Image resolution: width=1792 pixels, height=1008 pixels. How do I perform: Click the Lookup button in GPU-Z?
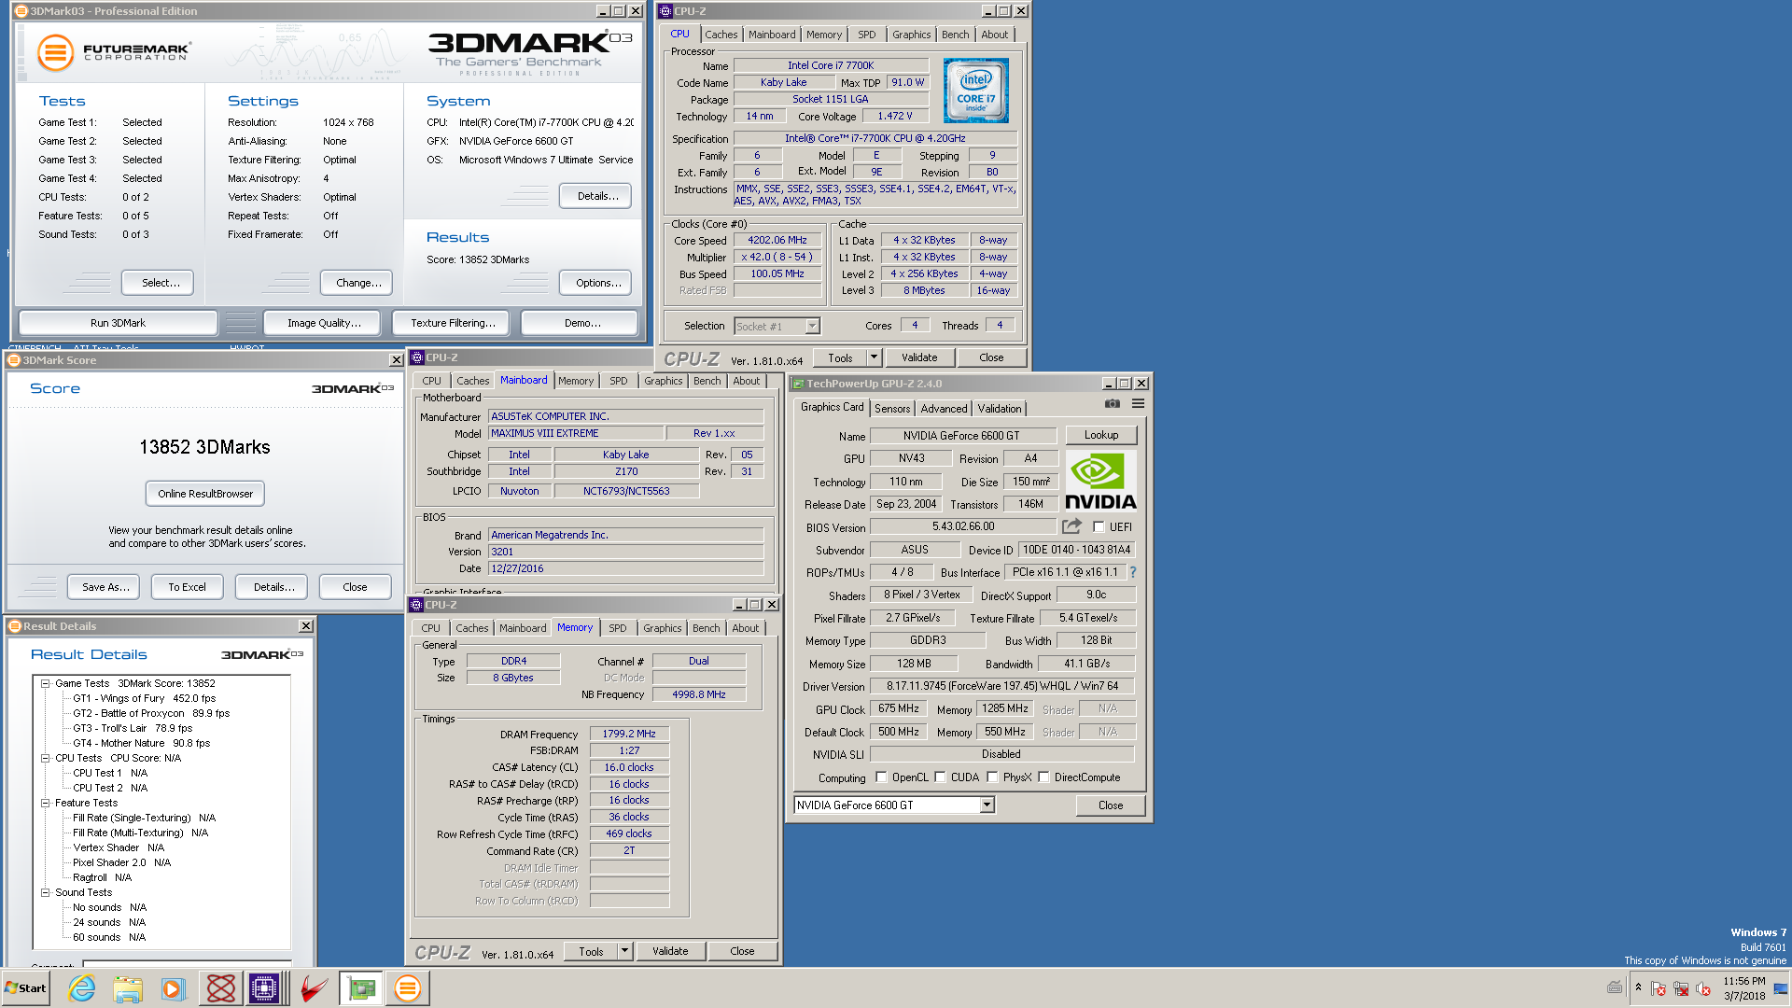(x=1100, y=435)
